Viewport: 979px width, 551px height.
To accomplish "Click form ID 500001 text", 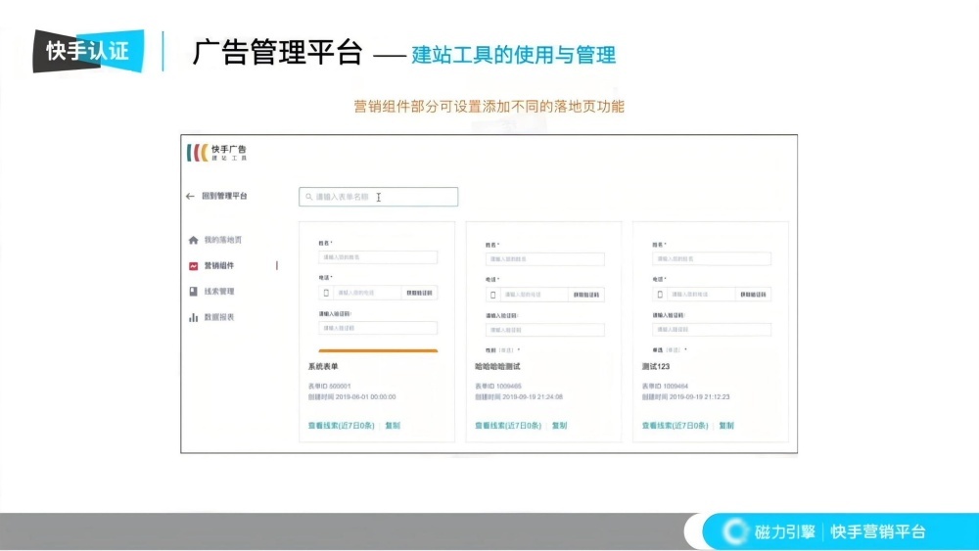I will [330, 387].
